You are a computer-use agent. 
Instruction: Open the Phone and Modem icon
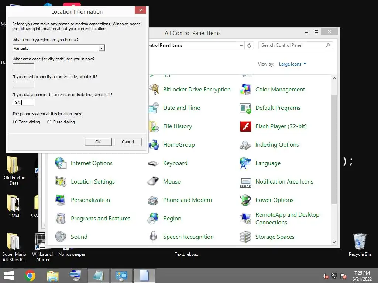coord(153,200)
